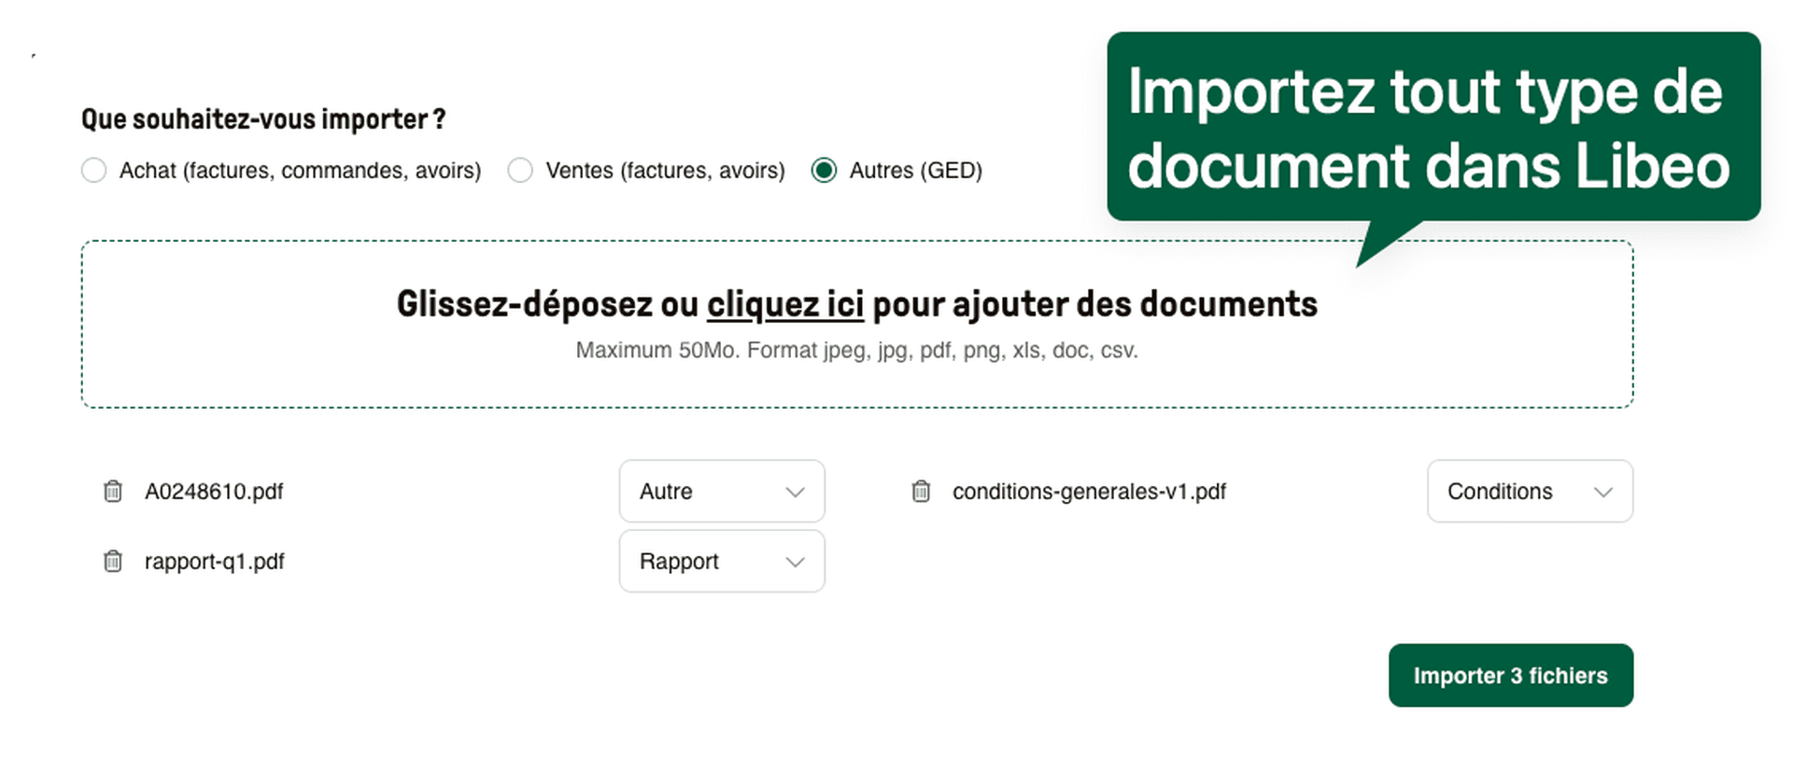Image resolution: width=1793 pixels, height=766 pixels.
Task: Choose the Ventes (factures, avoirs) radio button
Action: click(x=520, y=170)
